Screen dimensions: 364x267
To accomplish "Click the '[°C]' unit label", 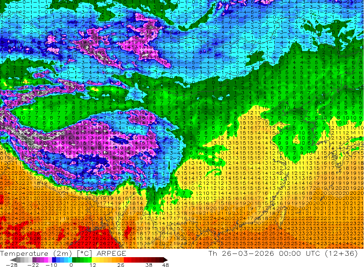I will pos(84,254).
